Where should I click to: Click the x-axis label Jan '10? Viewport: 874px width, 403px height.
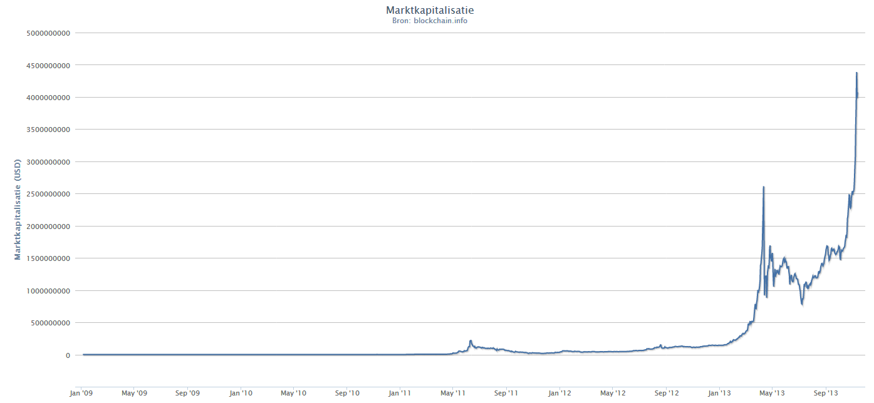pos(241,394)
